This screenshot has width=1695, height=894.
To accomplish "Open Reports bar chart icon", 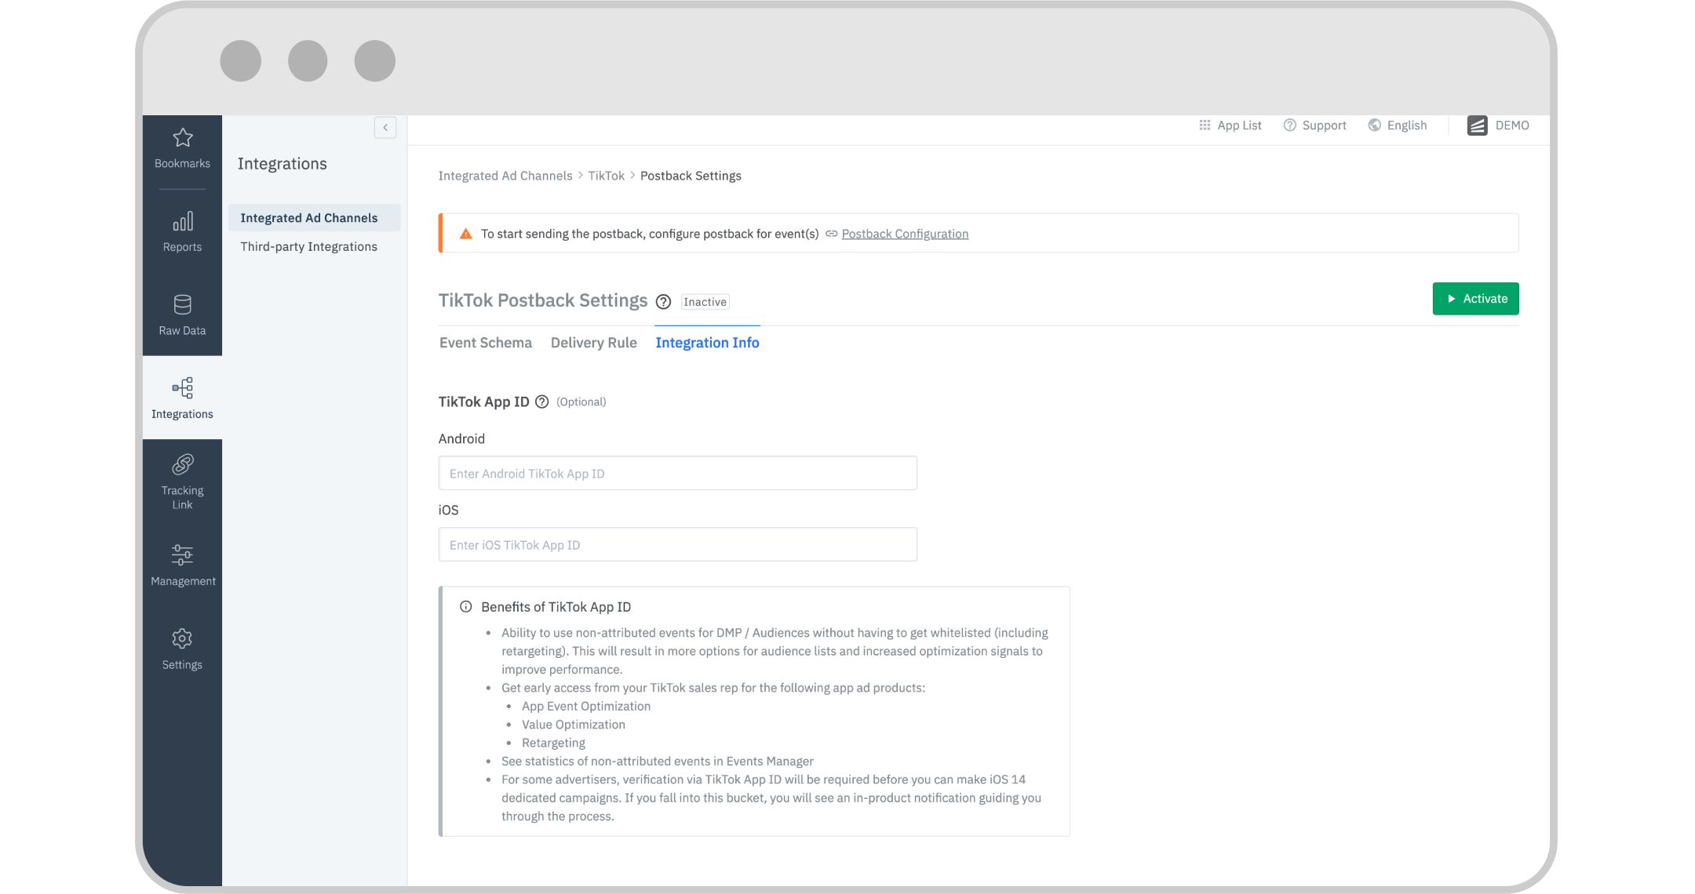I will tap(182, 222).
